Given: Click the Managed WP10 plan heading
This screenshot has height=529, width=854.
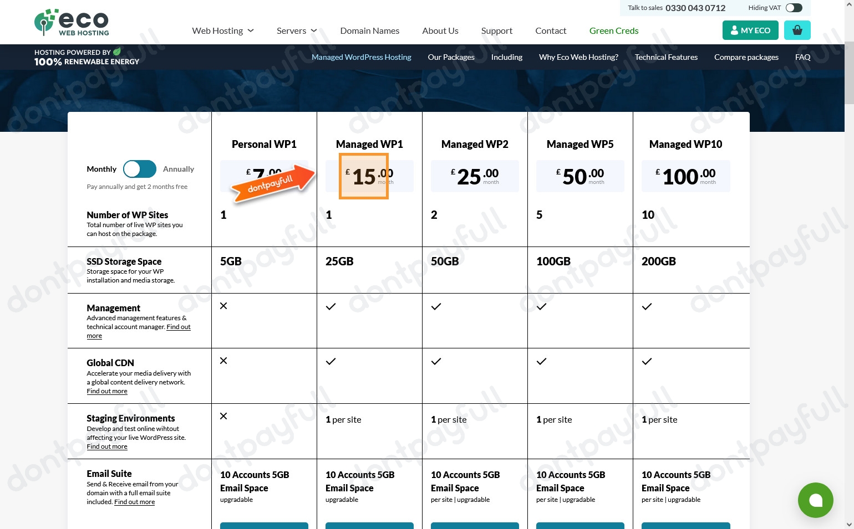Looking at the screenshot, I should 685,144.
